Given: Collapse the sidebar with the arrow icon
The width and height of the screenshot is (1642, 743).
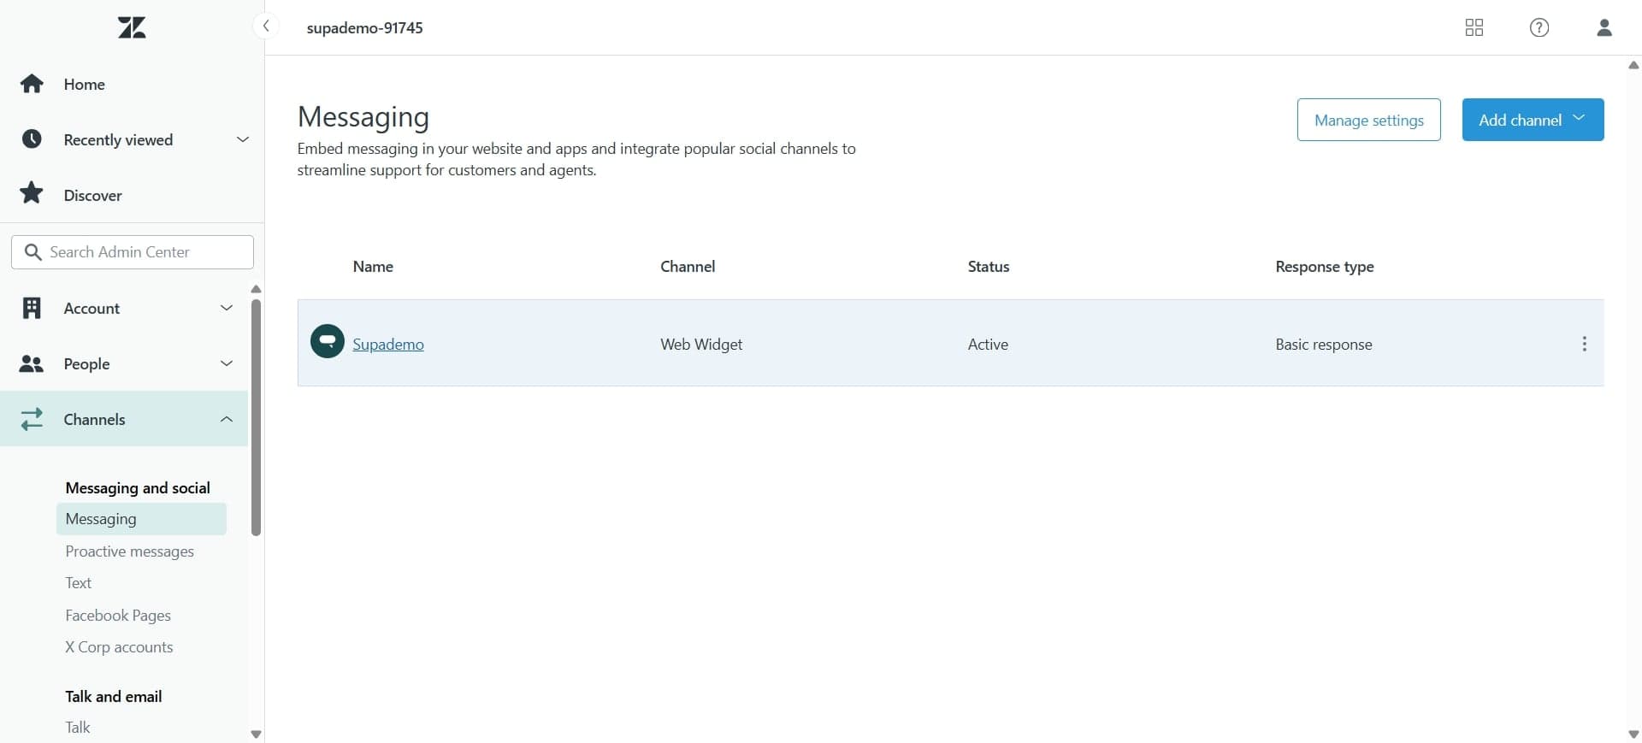Looking at the screenshot, I should point(266,26).
